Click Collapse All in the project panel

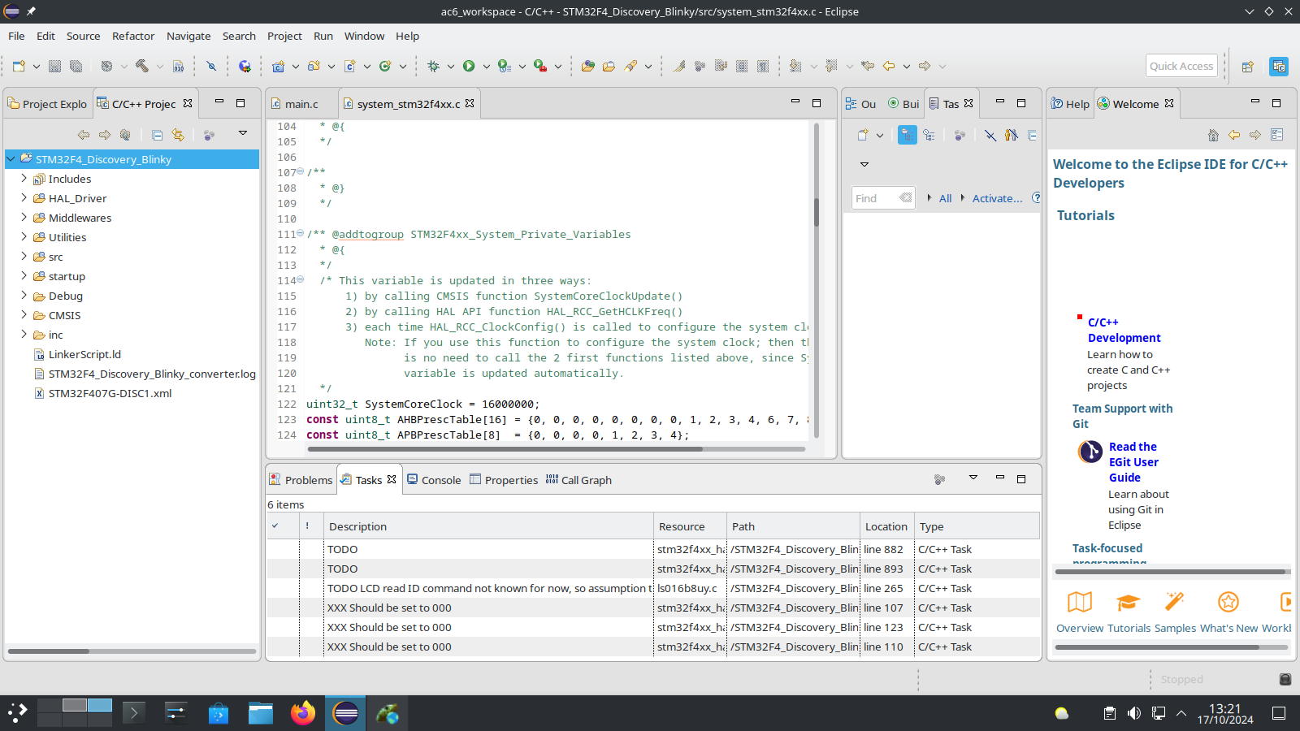coord(157,135)
